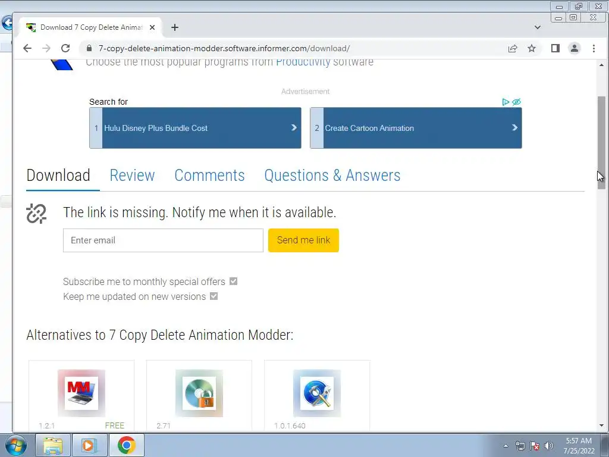Click Chrome icon in taskbar
Image resolution: width=609 pixels, height=457 pixels.
click(x=127, y=445)
